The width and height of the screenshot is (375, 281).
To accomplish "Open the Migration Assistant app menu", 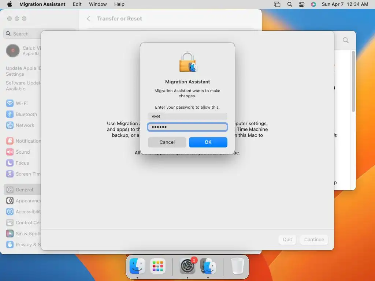I will (x=42, y=4).
